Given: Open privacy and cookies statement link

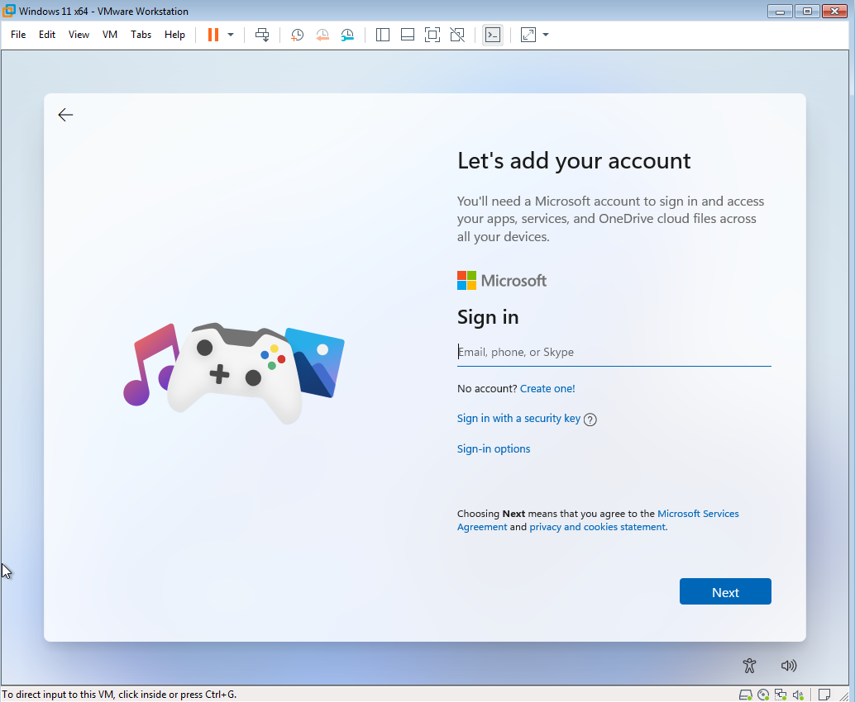Looking at the screenshot, I should coord(597,527).
